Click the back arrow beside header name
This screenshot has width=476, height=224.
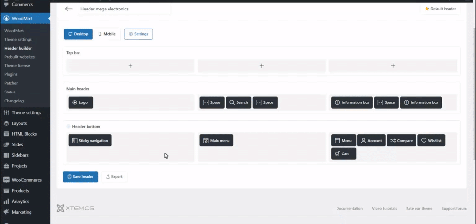pyautogui.click(x=69, y=9)
